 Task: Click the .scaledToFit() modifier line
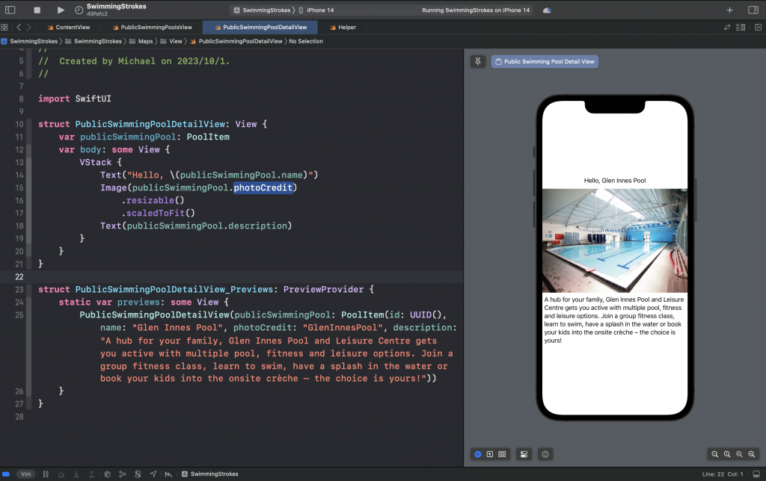click(159, 213)
